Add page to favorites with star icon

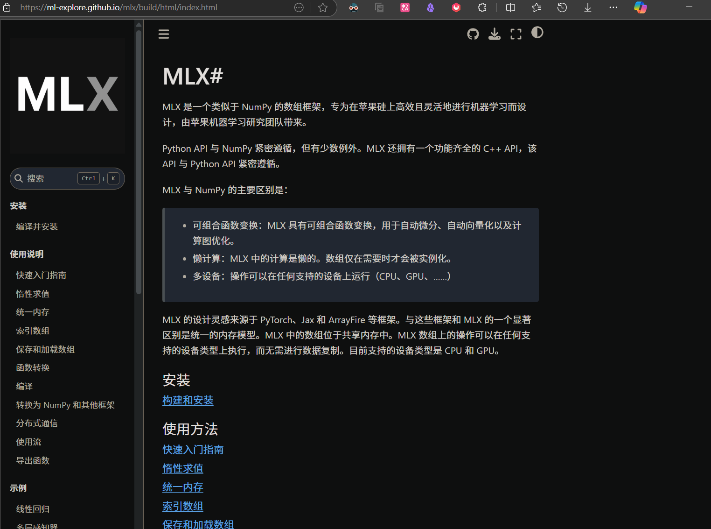tap(323, 7)
